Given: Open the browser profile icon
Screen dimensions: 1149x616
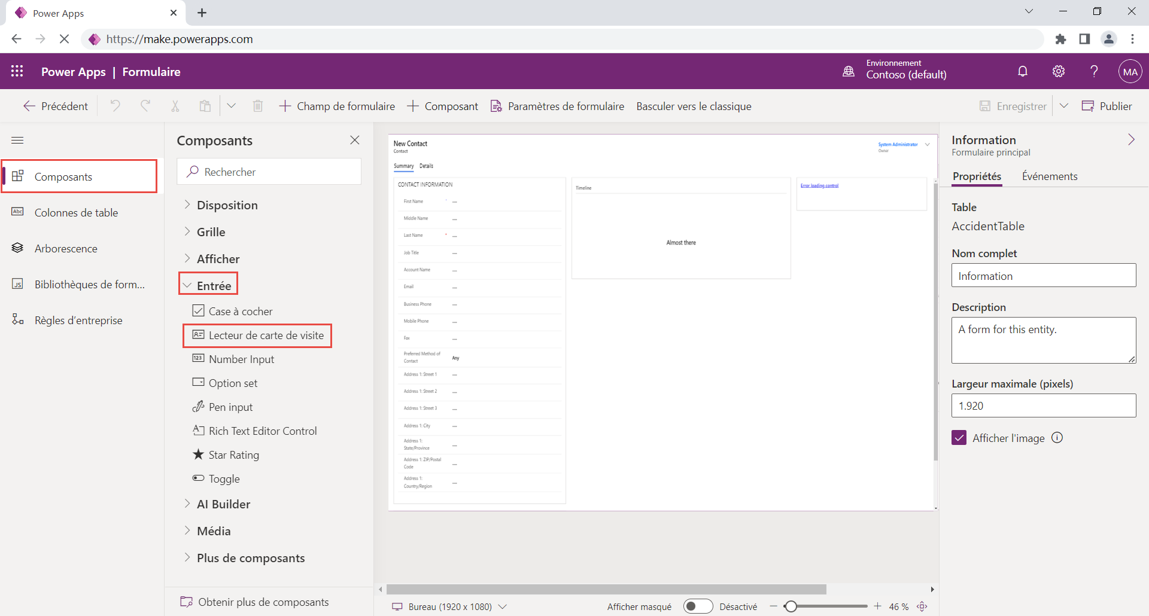Looking at the screenshot, I should point(1109,39).
